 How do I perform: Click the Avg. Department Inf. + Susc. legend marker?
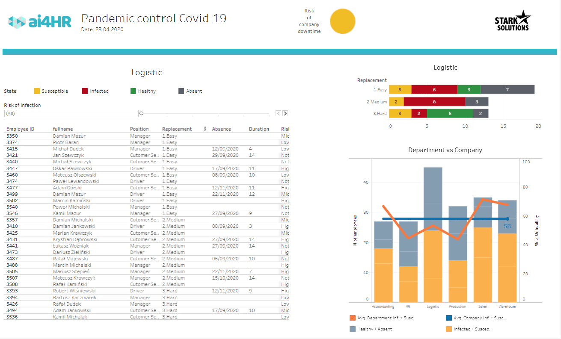(353, 318)
